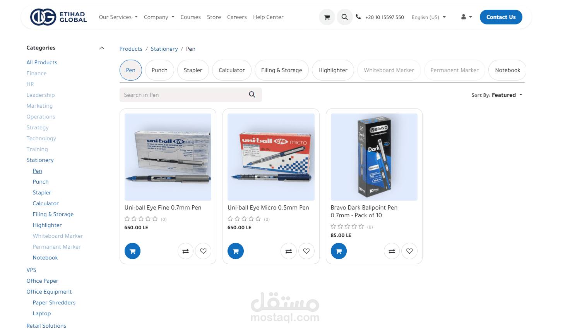Open English (US) language selector
Viewport: 570px width, 330px height.
pyautogui.click(x=429, y=17)
